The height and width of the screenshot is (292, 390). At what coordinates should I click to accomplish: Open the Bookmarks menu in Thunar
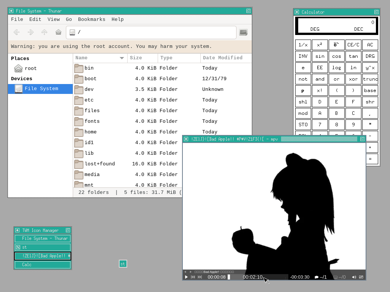pos(91,19)
